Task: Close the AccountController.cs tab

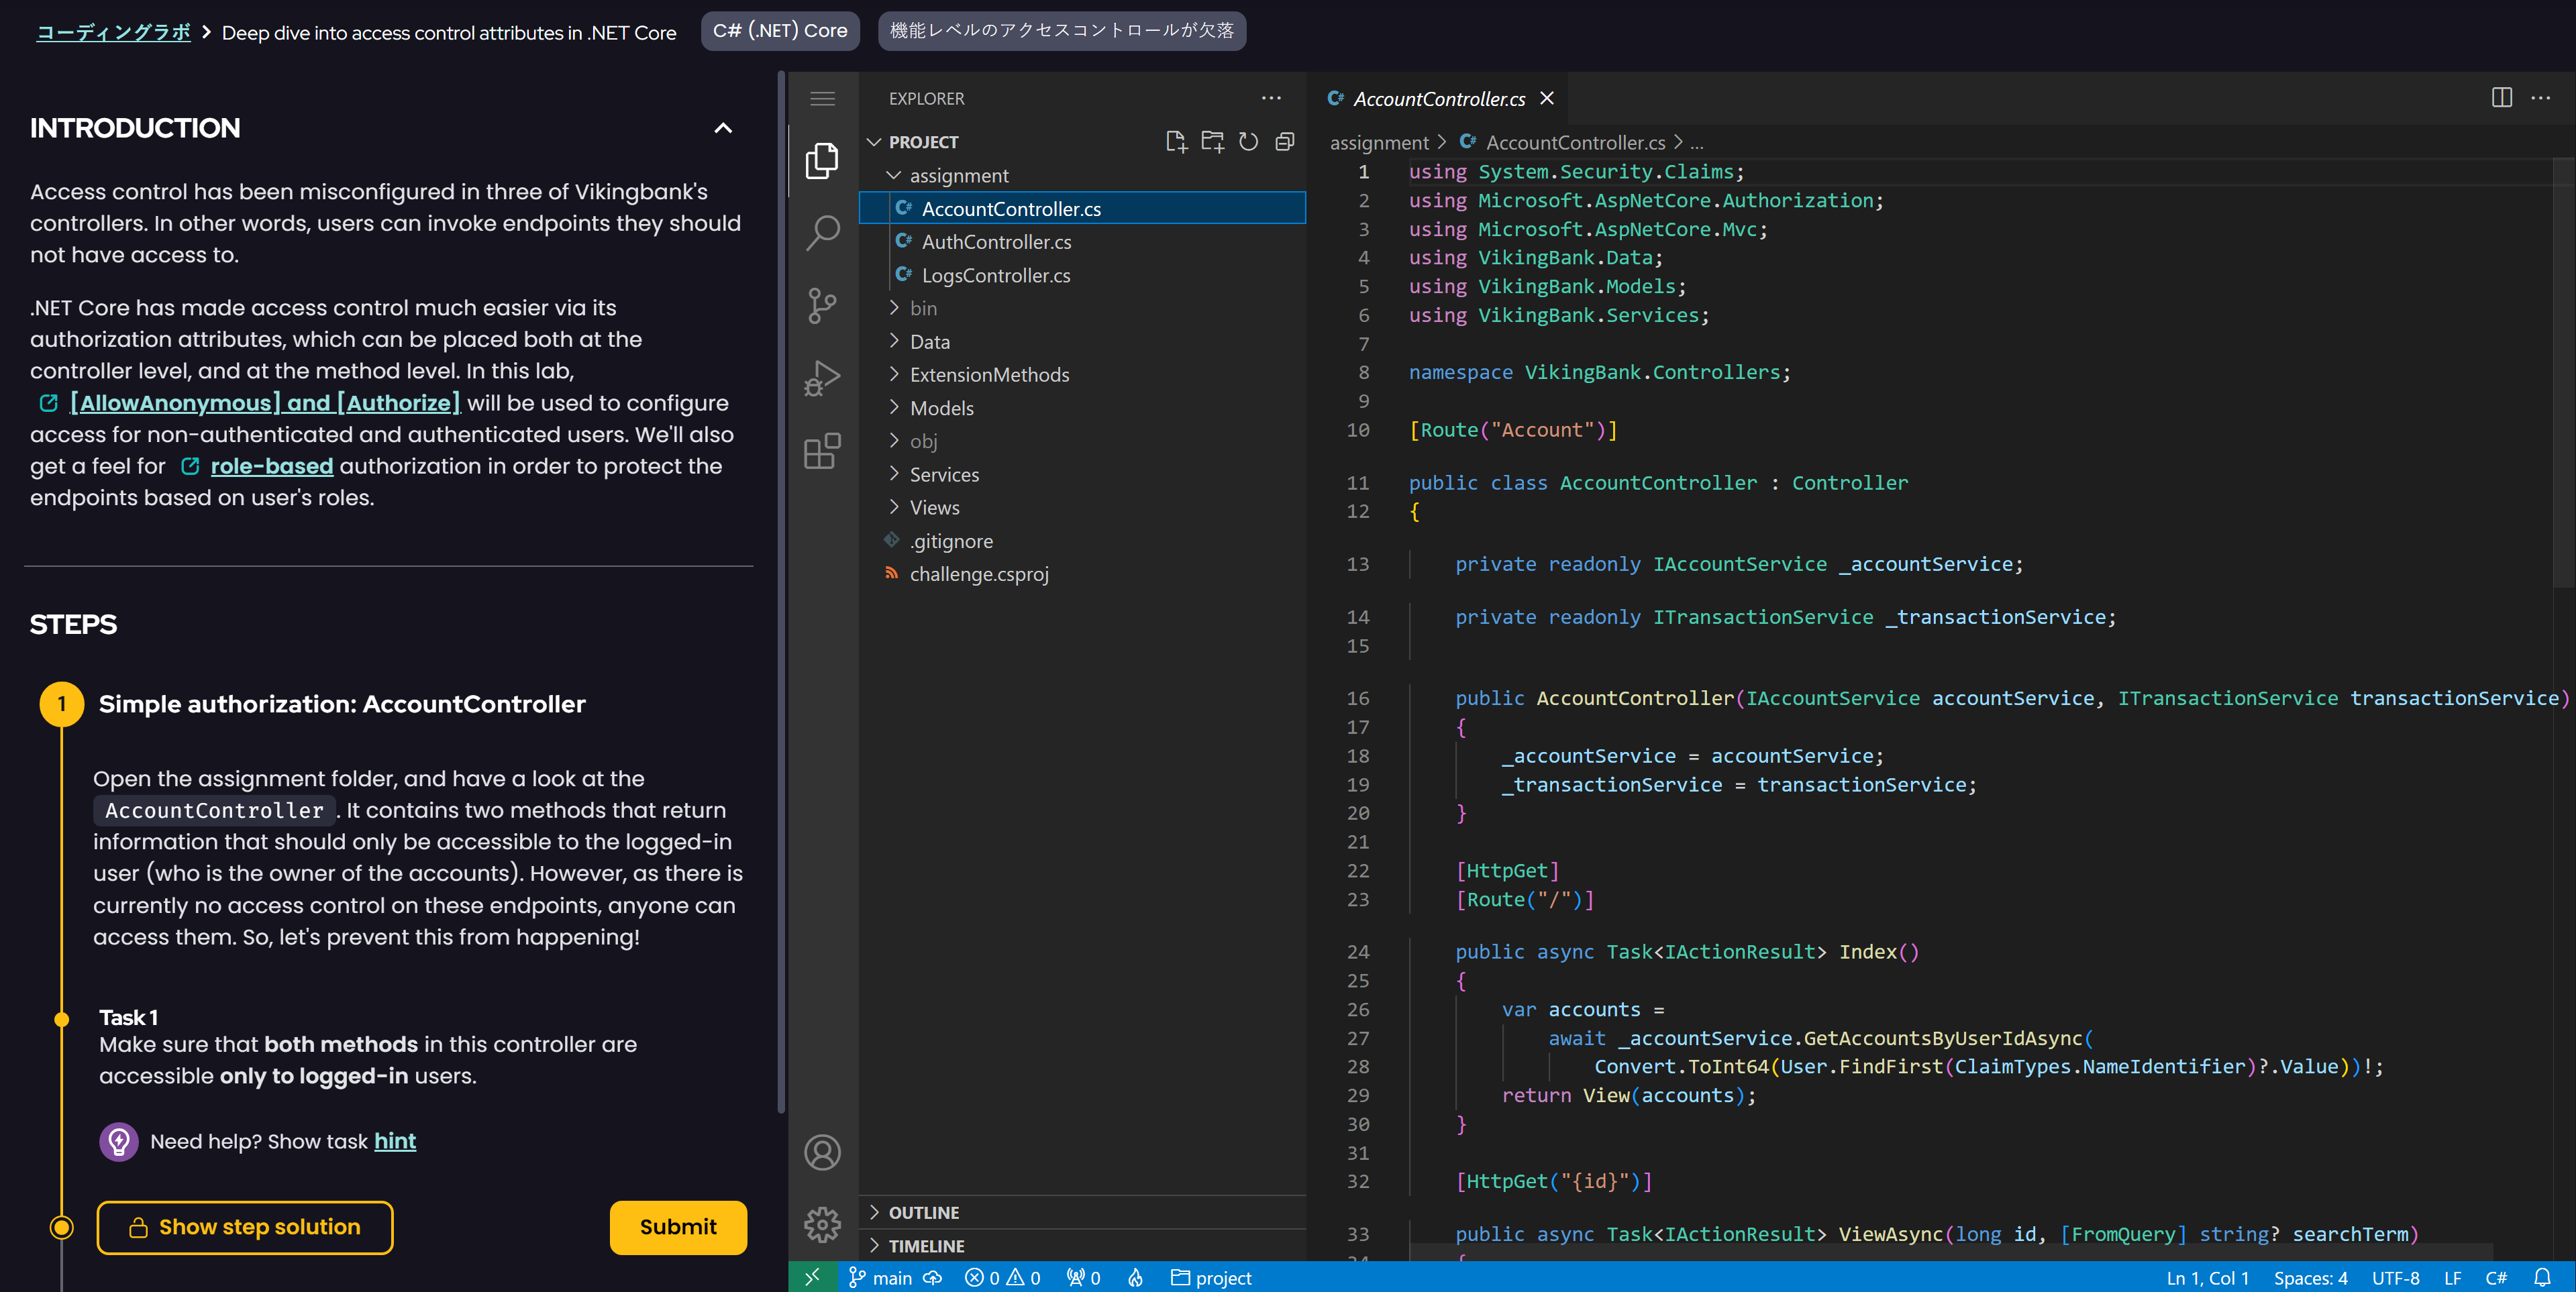Action: [1546, 98]
